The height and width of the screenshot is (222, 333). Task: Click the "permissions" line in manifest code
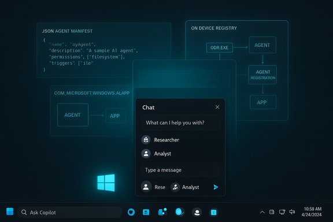pos(87,57)
